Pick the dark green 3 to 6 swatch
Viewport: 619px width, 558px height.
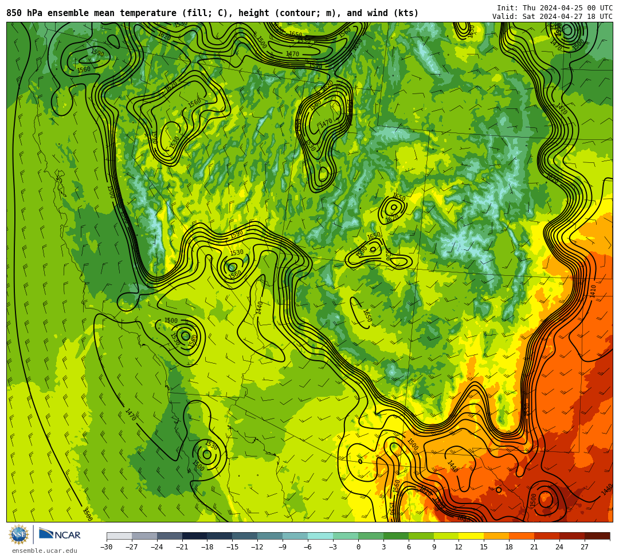[x=396, y=536]
